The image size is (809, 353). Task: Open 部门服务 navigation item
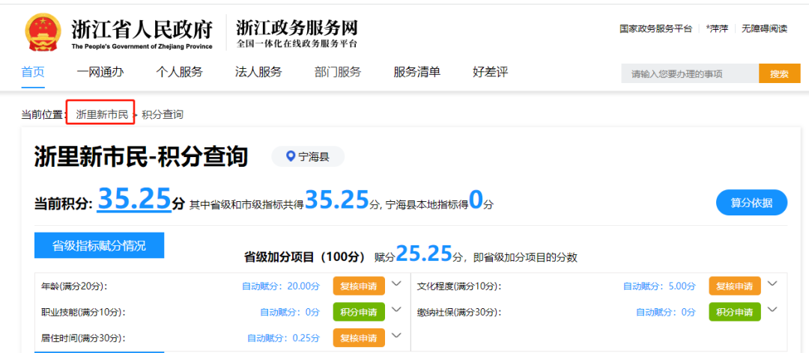337,72
